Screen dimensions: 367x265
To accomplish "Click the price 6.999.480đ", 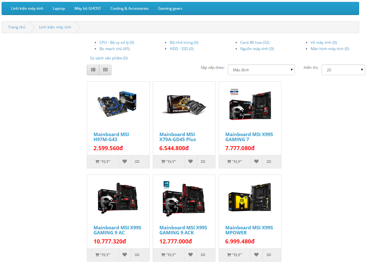I will [x=240, y=242].
